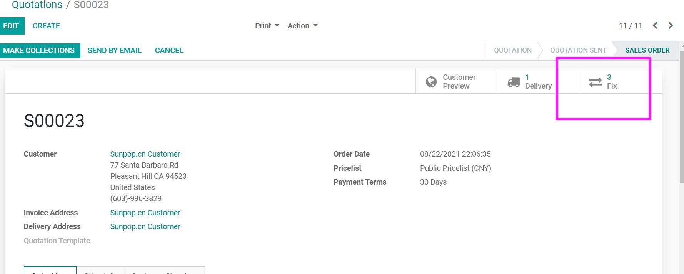This screenshot has height=274, width=684.
Task: Click the vertical page scrollbar
Action: coord(681,154)
